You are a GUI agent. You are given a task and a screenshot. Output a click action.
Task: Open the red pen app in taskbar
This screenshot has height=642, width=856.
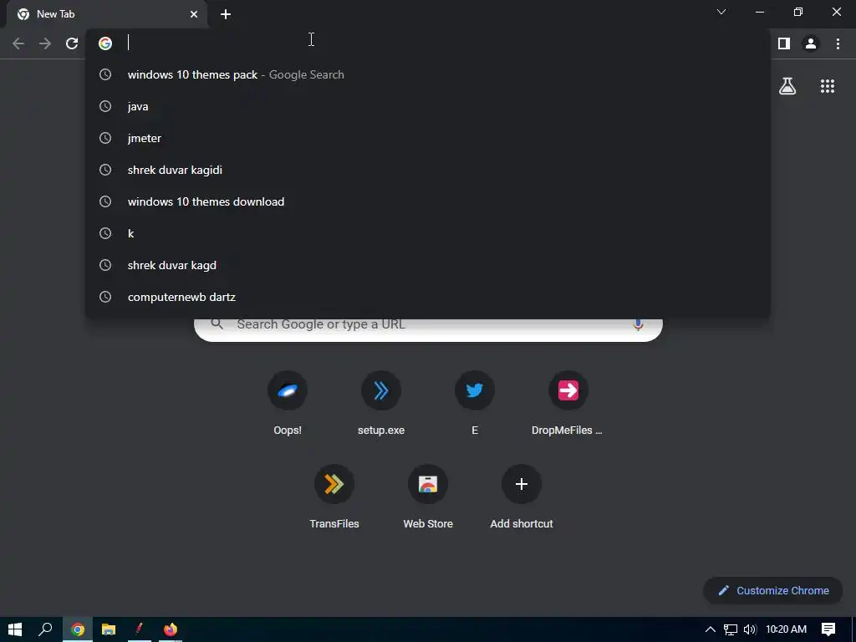tap(140, 629)
